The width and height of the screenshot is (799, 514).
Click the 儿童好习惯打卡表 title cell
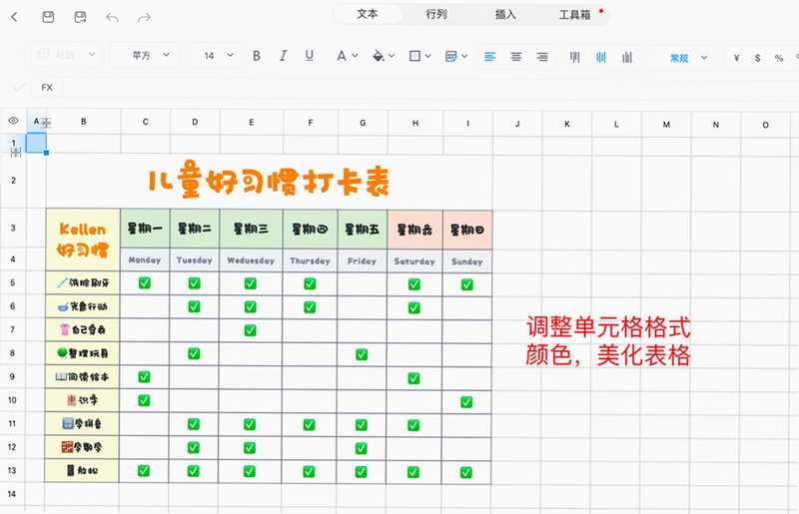click(269, 182)
